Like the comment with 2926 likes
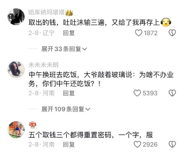Image resolution: width=184 pixels, height=154 pixels. click(137, 144)
